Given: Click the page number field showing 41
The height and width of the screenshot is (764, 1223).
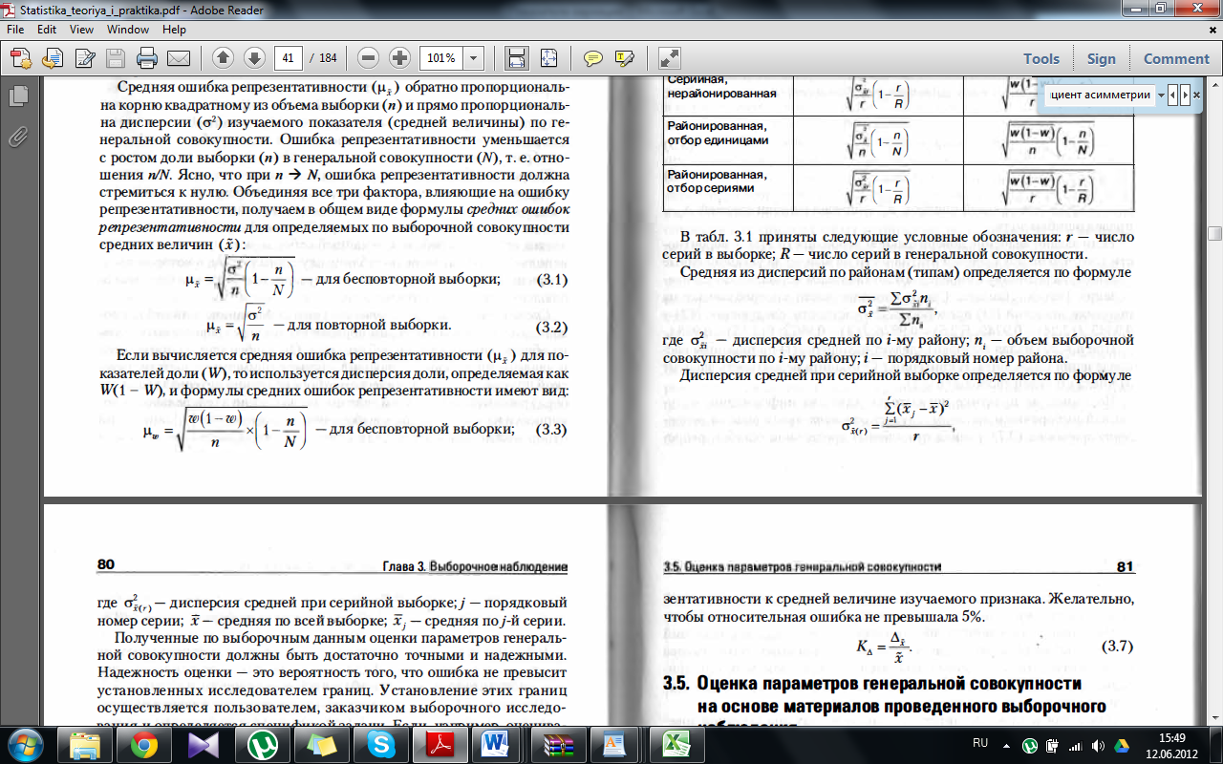Looking at the screenshot, I should 288,58.
